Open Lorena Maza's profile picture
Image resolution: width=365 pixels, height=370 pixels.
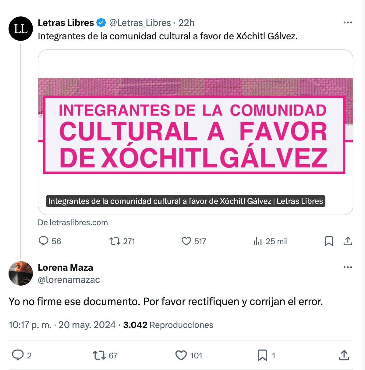(20, 273)
